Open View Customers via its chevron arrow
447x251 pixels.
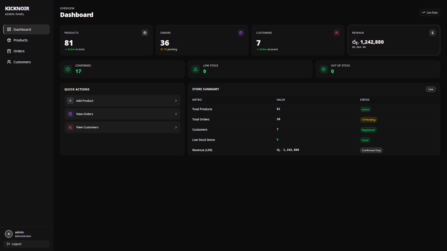tap(176, 127)
